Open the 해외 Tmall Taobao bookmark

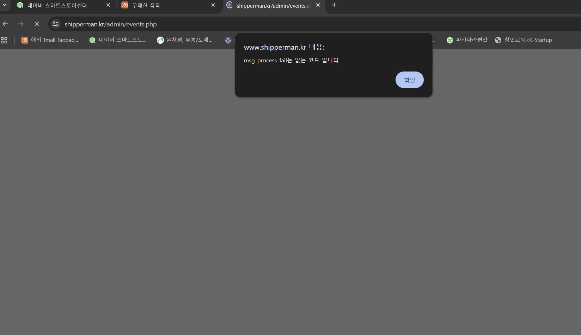(50, 40)
